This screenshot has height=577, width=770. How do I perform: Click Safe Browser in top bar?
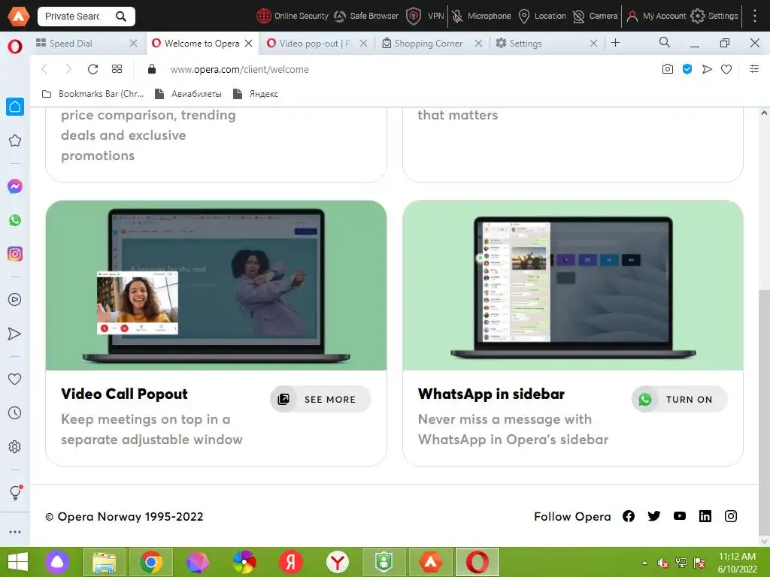(366, 17)
